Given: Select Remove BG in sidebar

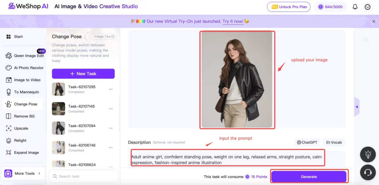Looking at the screenshot, I should (24, 116).
